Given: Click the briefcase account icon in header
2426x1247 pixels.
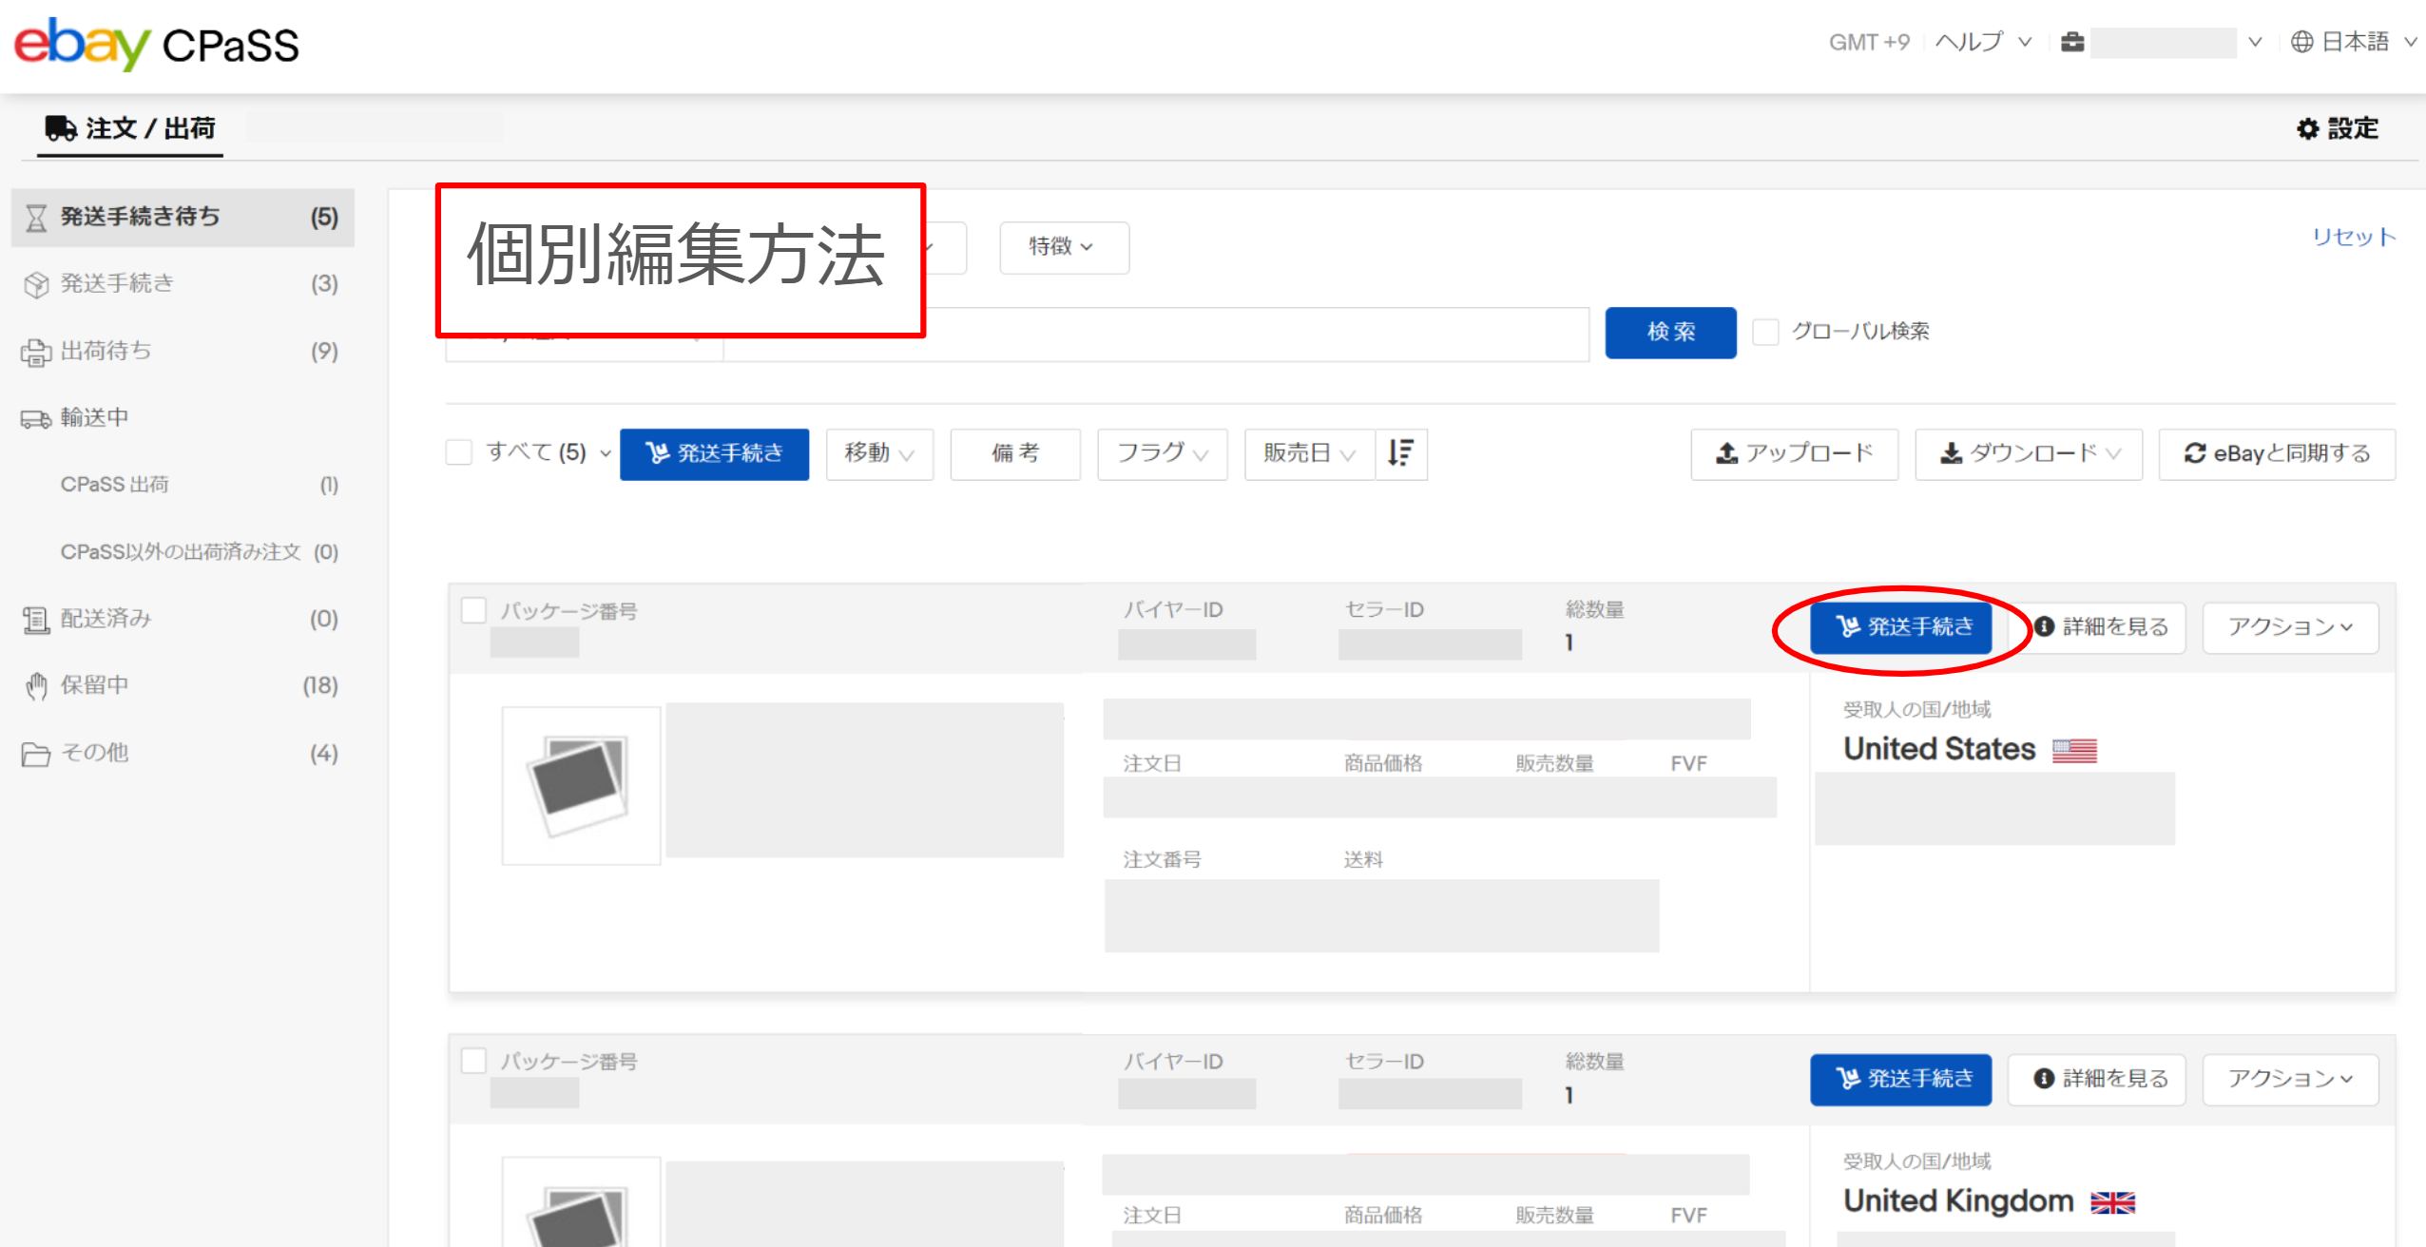Looking at the screenshot, I should click(2072, 43).
